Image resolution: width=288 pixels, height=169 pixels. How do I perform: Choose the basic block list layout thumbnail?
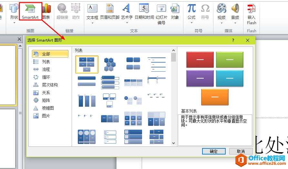[x=87, y=65]
